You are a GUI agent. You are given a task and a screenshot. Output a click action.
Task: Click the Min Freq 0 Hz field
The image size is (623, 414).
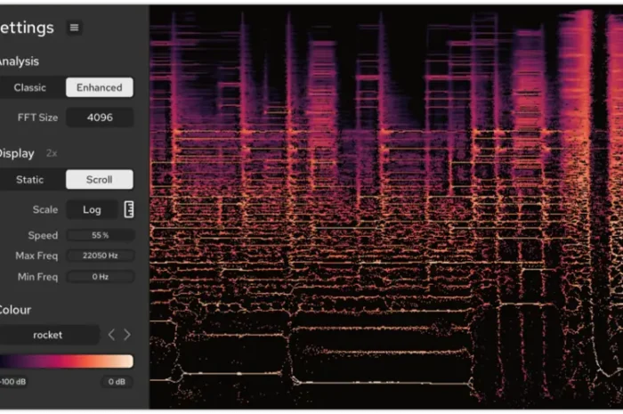[x=100, y=277]
